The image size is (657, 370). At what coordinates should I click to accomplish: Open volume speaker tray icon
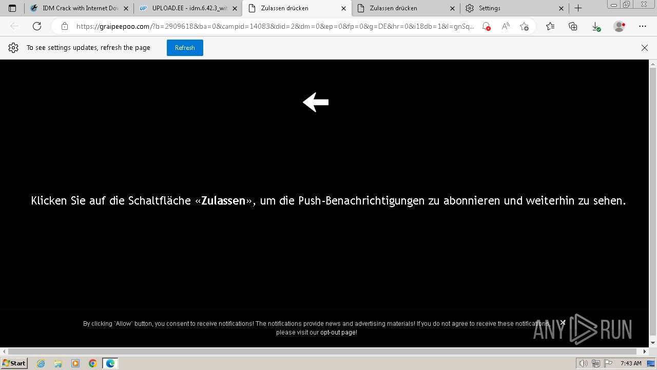[584, 363]
